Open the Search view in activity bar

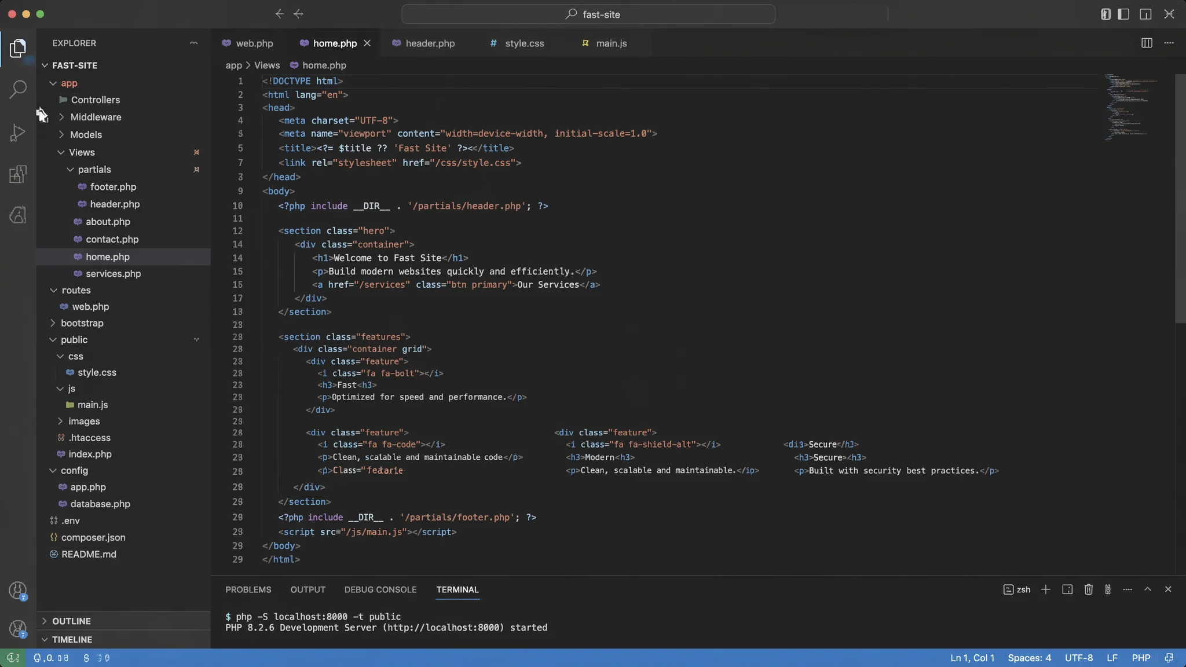[x=18, y=89]
